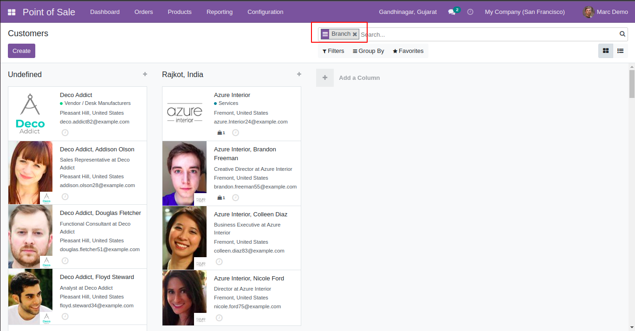This screenshot has width=635, height=331.
Task: Remove the Branch group-by facet
Action: pos(355,34)
